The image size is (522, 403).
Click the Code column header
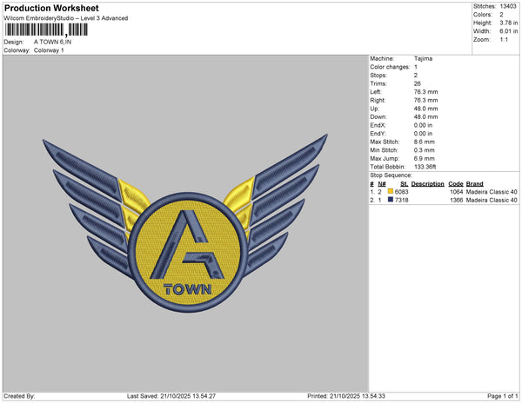(455, 183)
